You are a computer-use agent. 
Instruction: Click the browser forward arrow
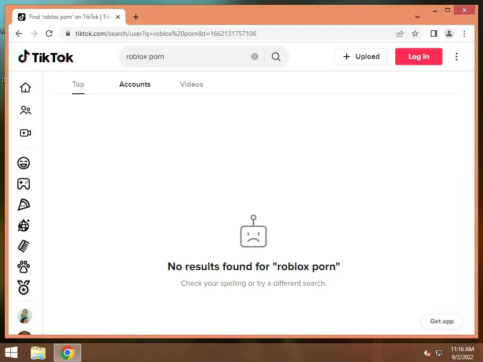34,33
